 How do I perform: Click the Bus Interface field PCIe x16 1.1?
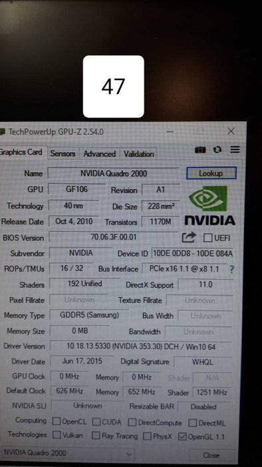click(x=184, y=269)
